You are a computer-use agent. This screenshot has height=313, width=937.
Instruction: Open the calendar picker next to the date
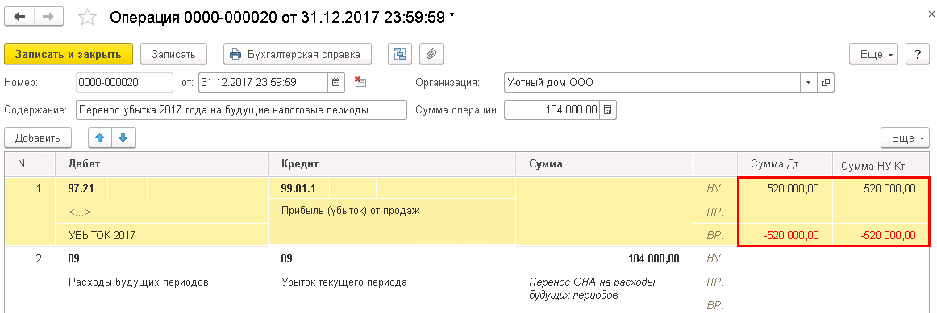(x=335, y=82)
